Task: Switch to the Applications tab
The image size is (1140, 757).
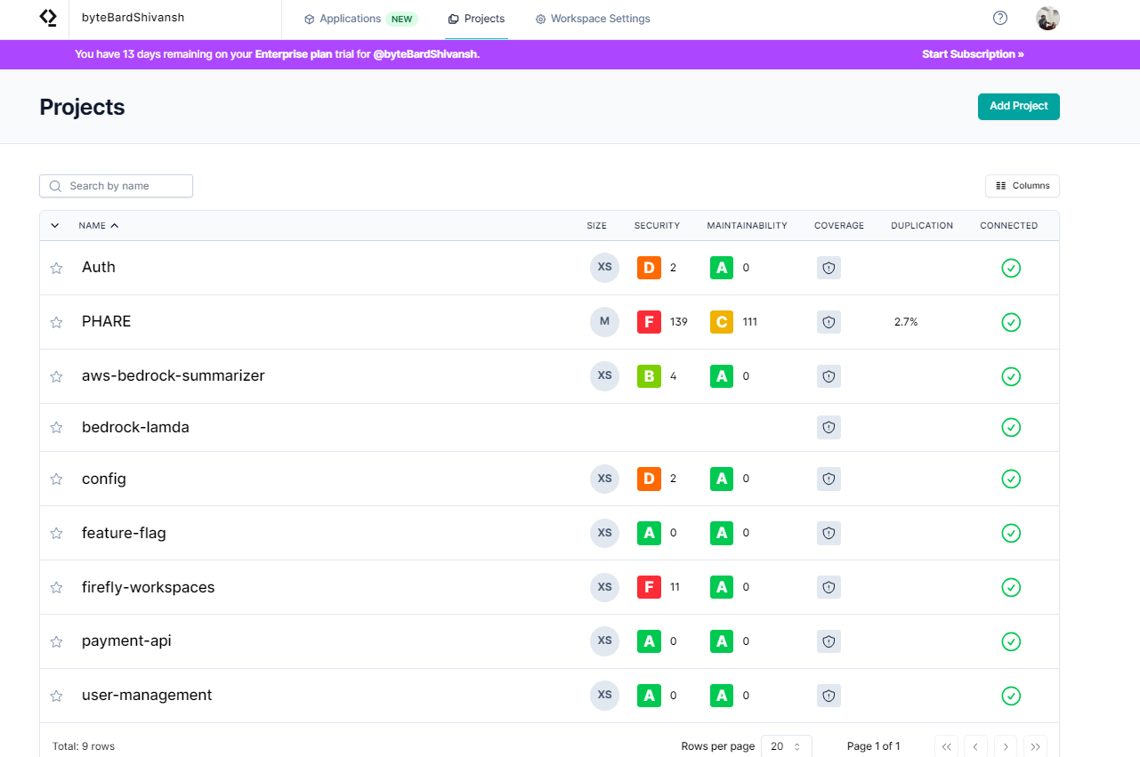Action: (350, 19)
